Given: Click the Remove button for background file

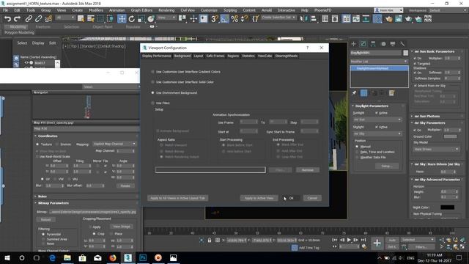Looking at the screenshot, I should coord(308,170).
